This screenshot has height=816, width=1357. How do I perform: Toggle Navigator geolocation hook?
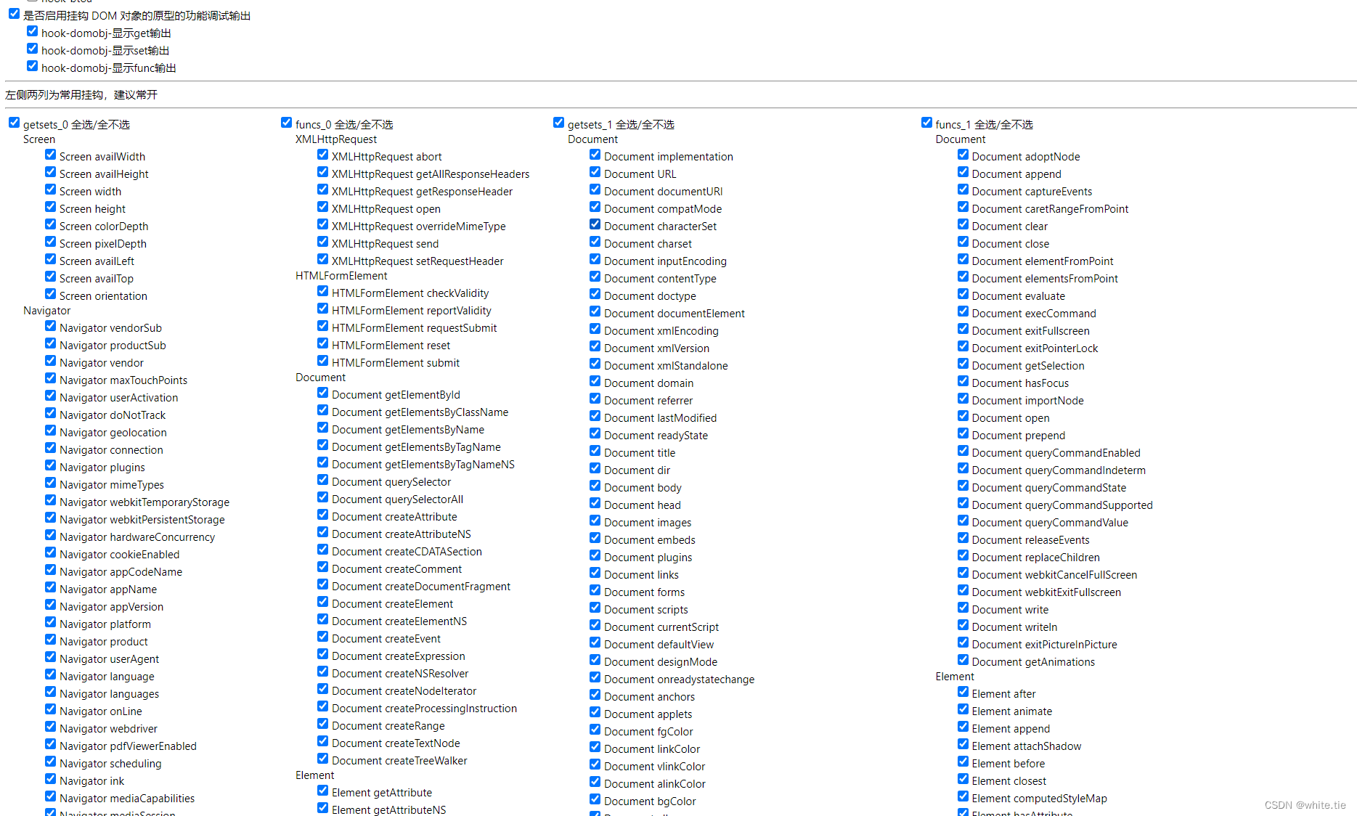pyautogui.click(x=50, y=430)
